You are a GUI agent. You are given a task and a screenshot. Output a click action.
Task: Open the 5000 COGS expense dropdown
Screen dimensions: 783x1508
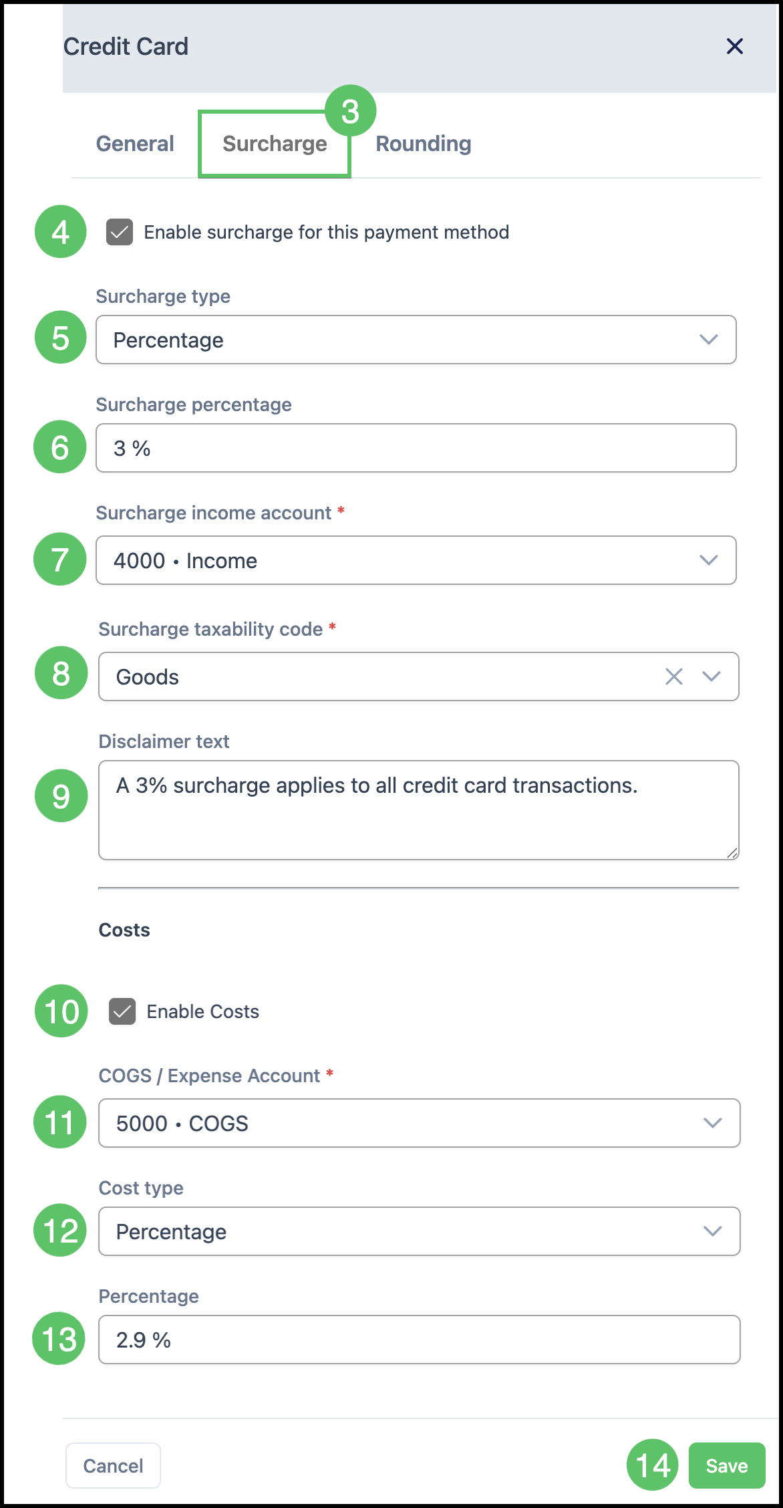[x=420, y=1123]
